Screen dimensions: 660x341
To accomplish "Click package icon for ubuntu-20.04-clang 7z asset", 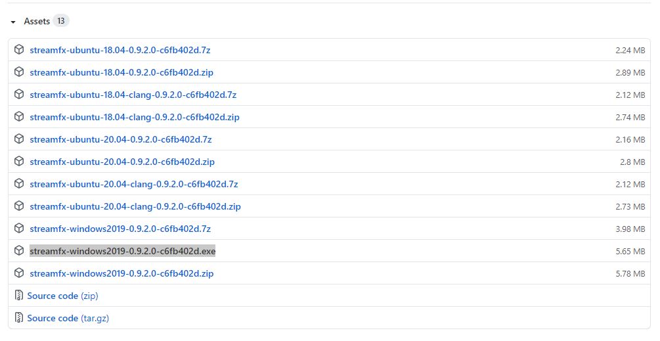I will tap(19, 183).
